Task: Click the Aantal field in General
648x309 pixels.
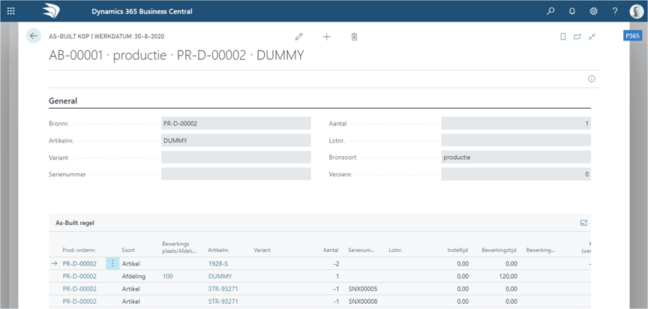Action: pos(516,123)
